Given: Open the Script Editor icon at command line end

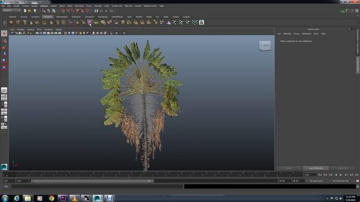Looking at the screenshot, I should pyautogui.click(x=358, y=186).
